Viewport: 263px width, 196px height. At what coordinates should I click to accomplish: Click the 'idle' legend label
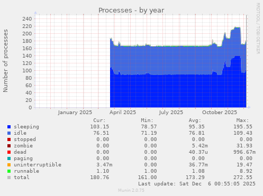coord(20,133)
